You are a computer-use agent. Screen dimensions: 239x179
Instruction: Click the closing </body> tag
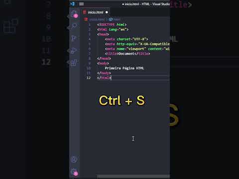click(104, 73)
